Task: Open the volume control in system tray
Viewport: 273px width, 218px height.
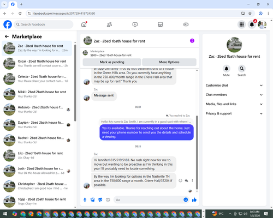Action: tap(246, 214)
